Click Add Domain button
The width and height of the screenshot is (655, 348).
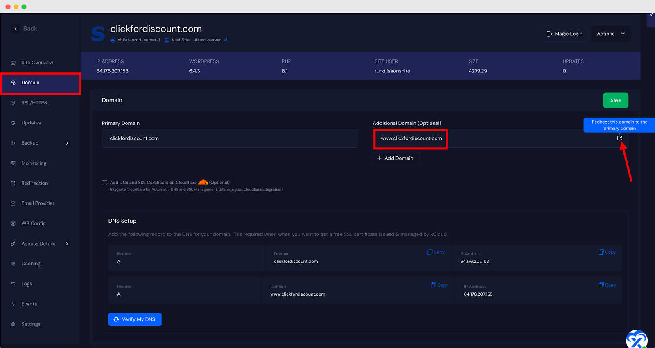point(395,158)
